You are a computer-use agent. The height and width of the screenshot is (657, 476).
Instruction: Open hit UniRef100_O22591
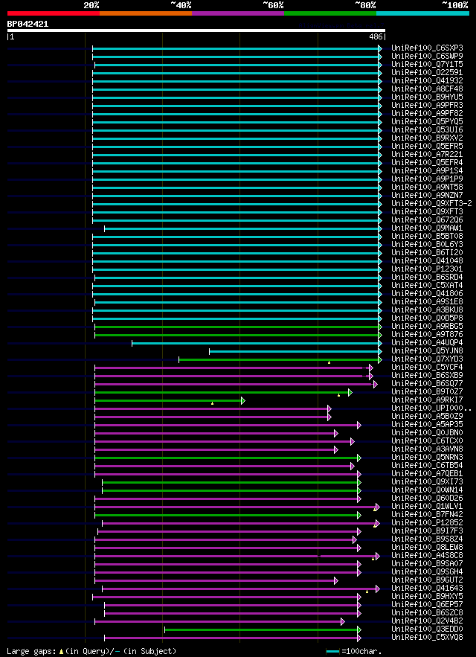[x=427, y=72]
